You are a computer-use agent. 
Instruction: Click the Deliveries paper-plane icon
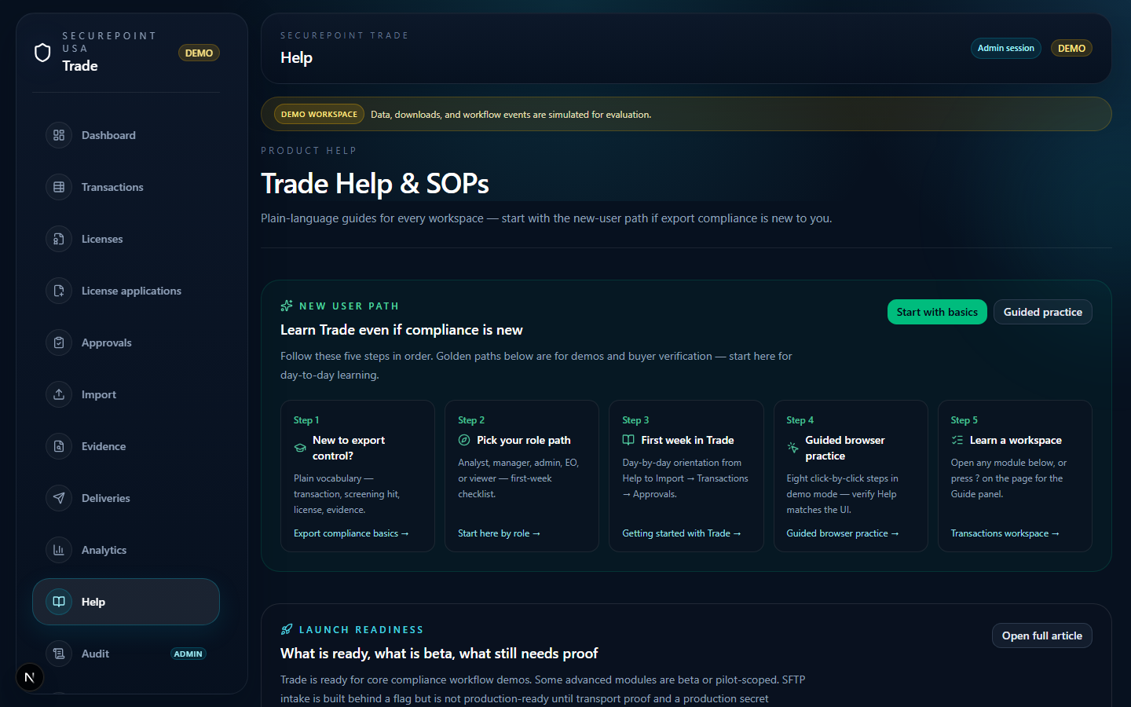[x=59, y=498]
